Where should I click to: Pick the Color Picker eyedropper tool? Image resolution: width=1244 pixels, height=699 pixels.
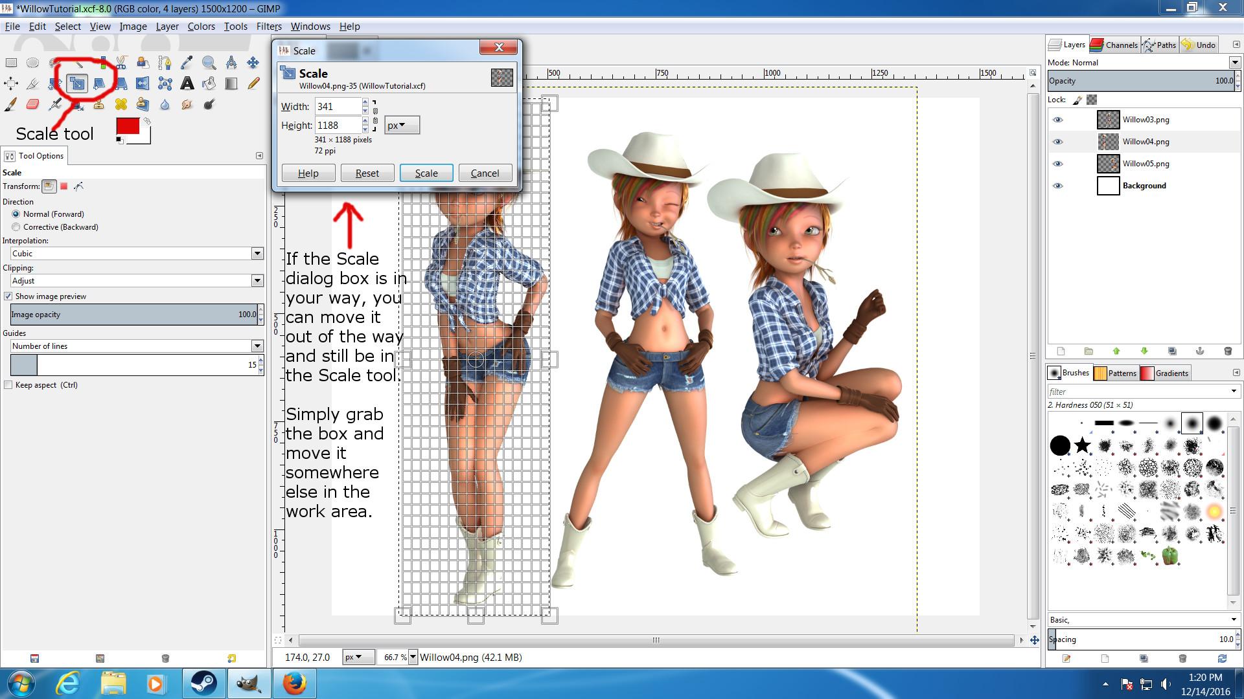187,63
